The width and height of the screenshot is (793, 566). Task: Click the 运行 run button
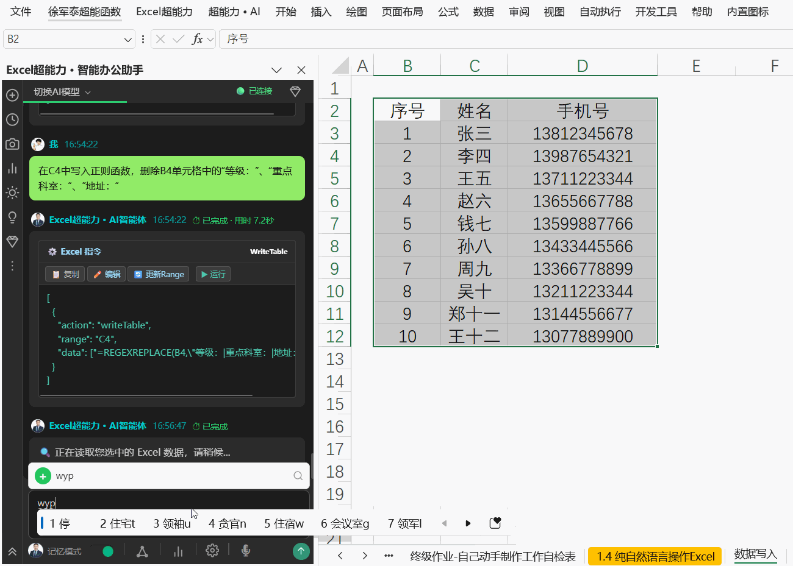(x=213, y=274)
